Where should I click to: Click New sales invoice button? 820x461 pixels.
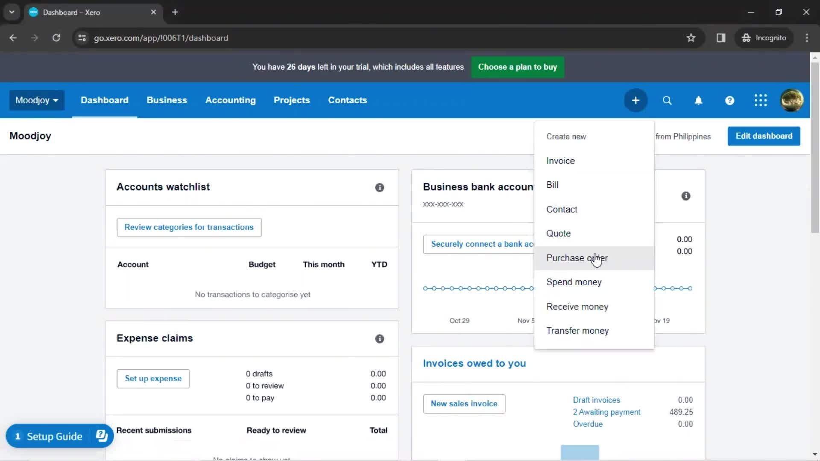point(464,404)
